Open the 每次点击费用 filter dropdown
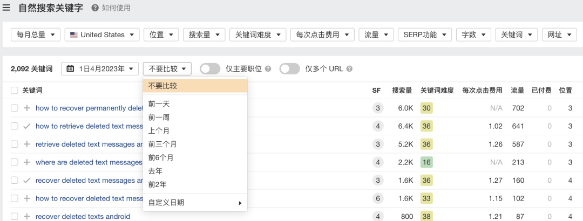The height and width of the screenshot is (221, 583). coord(322,34)
